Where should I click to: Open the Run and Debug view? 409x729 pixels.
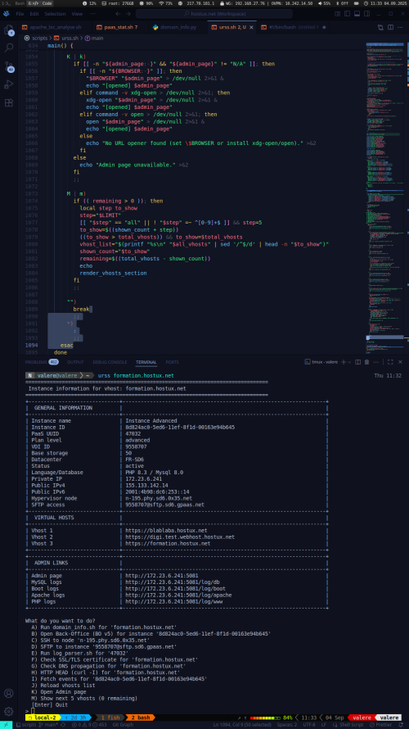(x=8, y=84)
